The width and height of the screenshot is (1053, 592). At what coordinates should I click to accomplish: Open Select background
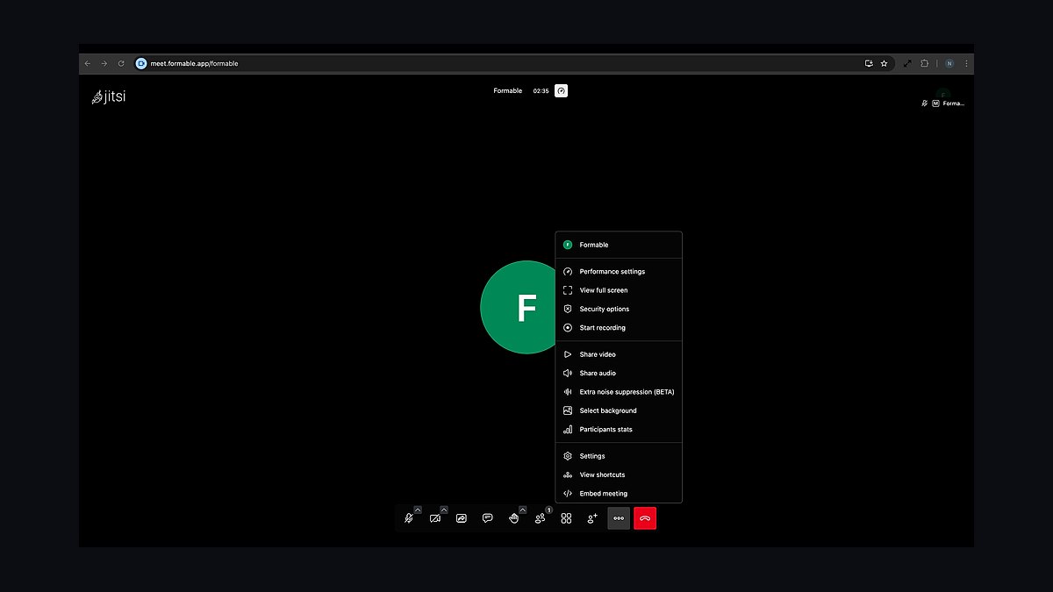coord(619,410)
